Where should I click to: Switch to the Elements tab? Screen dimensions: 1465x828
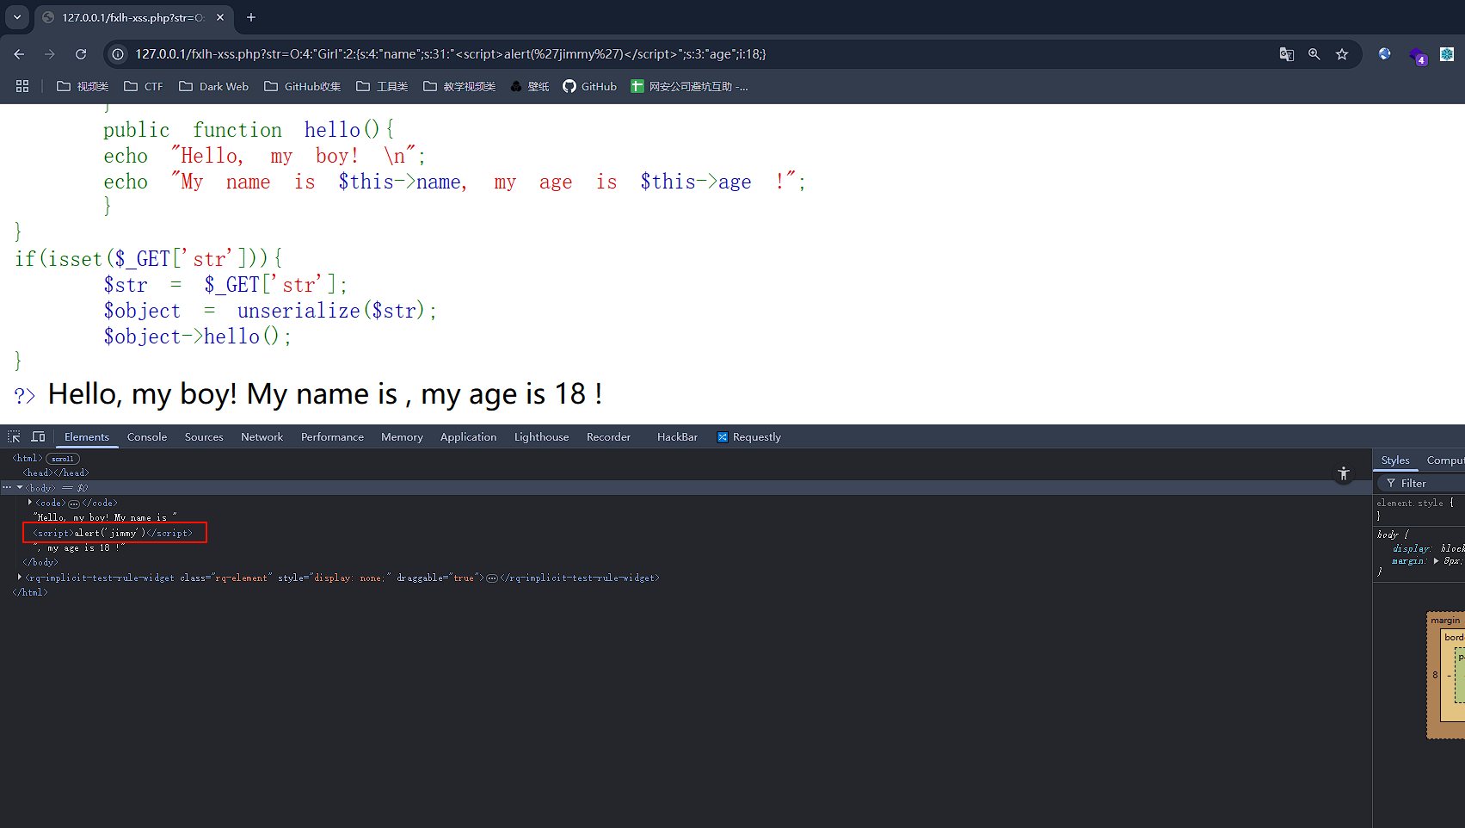point(87,437)
